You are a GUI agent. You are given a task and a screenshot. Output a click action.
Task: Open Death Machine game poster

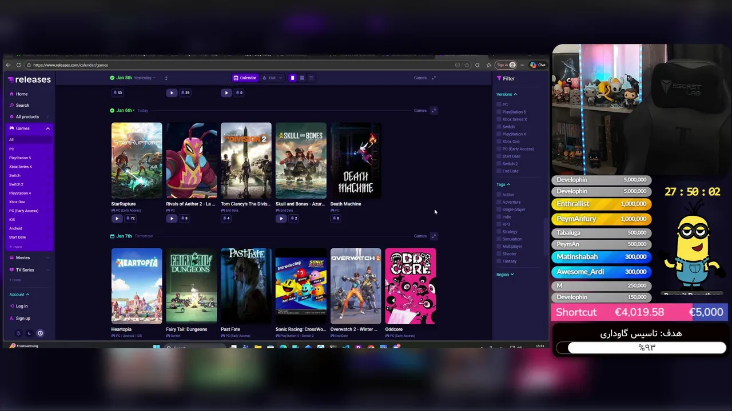pyautogui.click(x=356, y=160)
